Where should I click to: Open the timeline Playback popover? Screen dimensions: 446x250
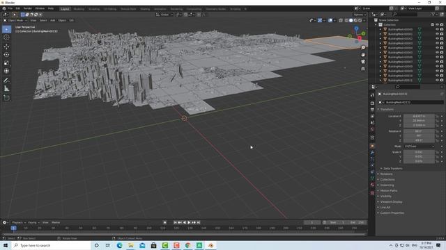point(19,222)
